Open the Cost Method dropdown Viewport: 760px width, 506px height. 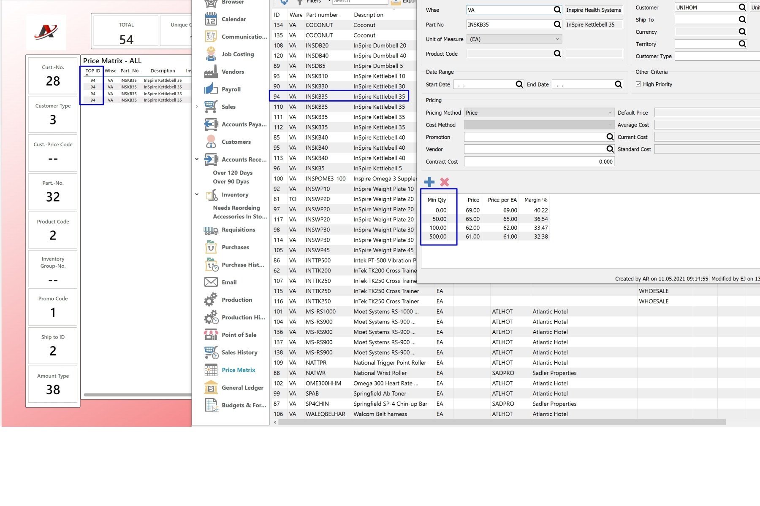[x=539, y=125]
